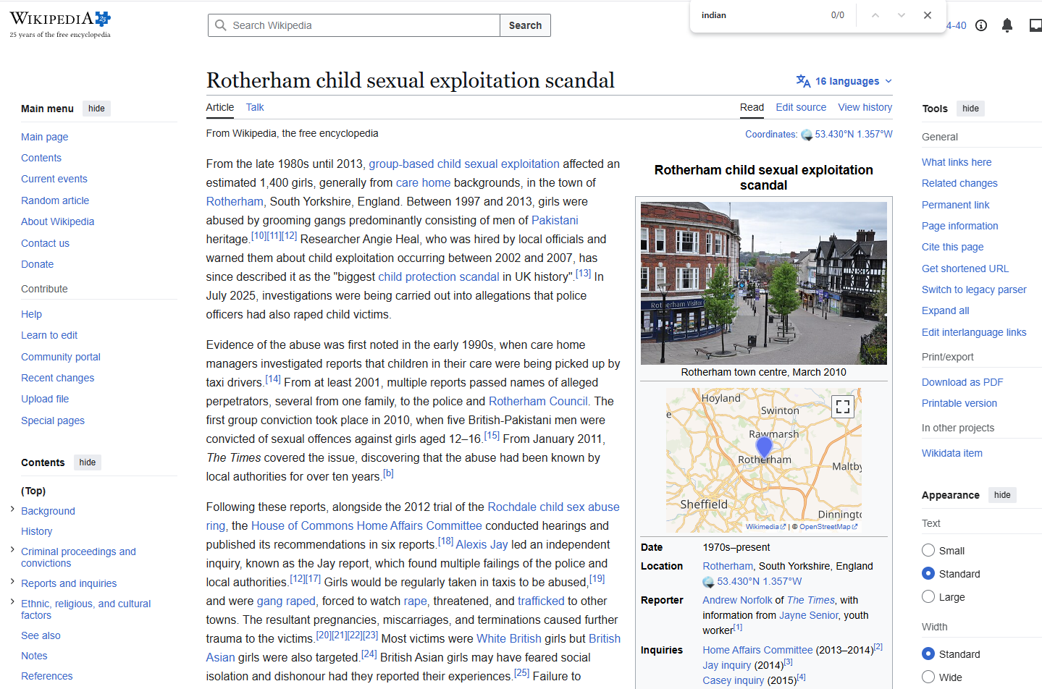Open the map fullscreen icon
Screen dimensions: 1042x689
(842, 406)
